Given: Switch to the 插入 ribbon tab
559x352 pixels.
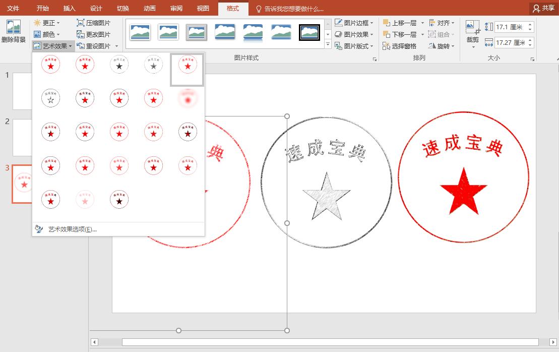Looking at the screenshot, I should [69, 8].
